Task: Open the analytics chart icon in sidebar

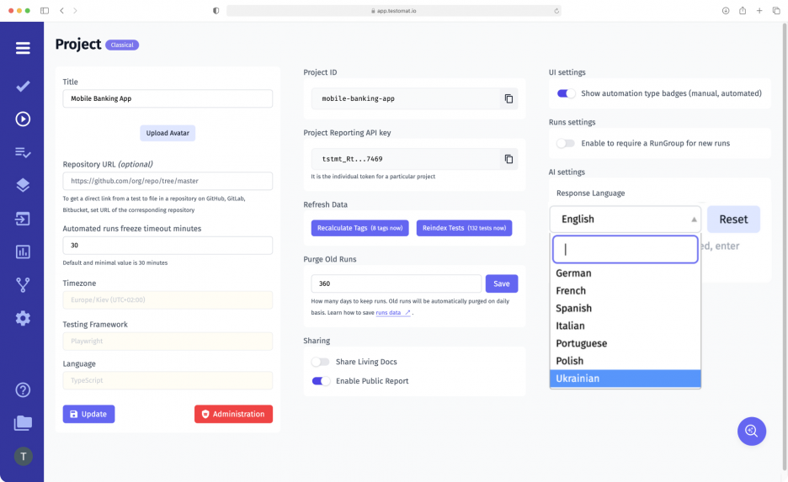Action: point(23,252)
